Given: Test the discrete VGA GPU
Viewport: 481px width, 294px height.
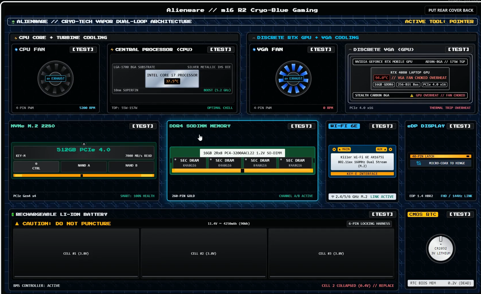Looking at the screenshot, I should [459, 49].
